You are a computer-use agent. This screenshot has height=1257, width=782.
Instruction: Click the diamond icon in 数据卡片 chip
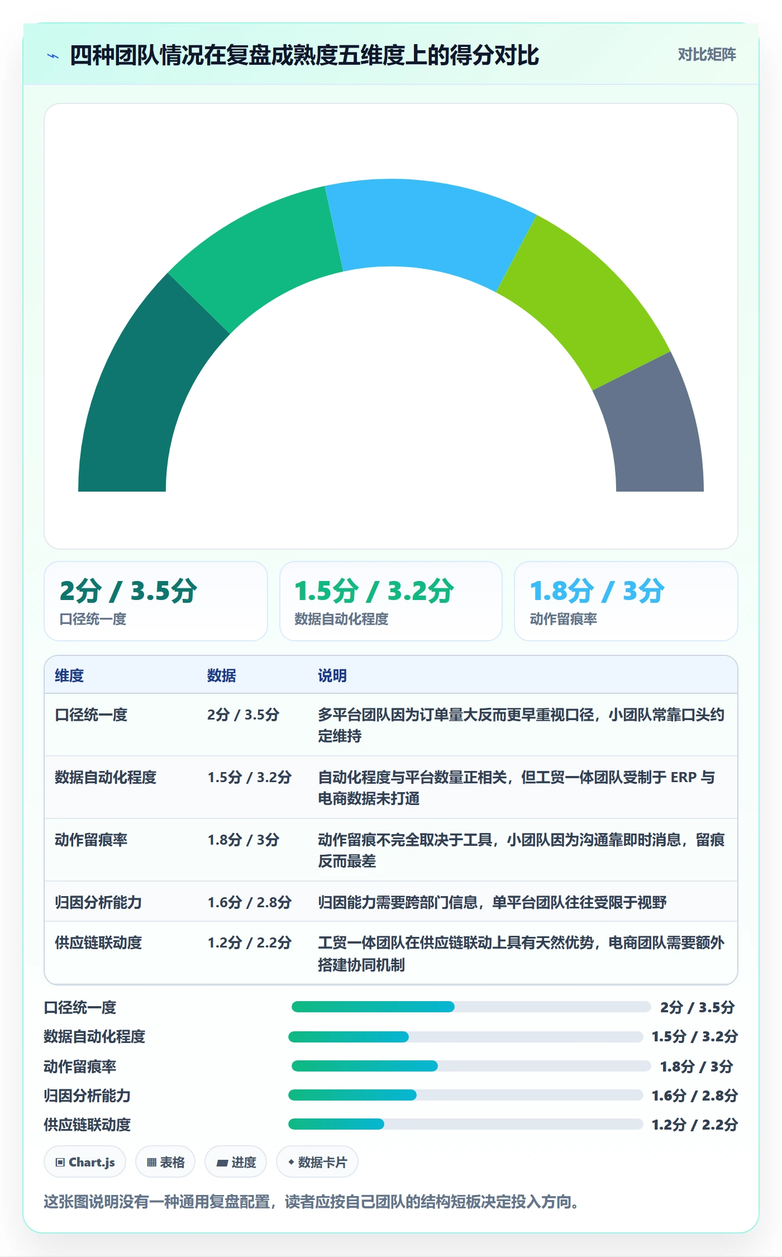291,1162
